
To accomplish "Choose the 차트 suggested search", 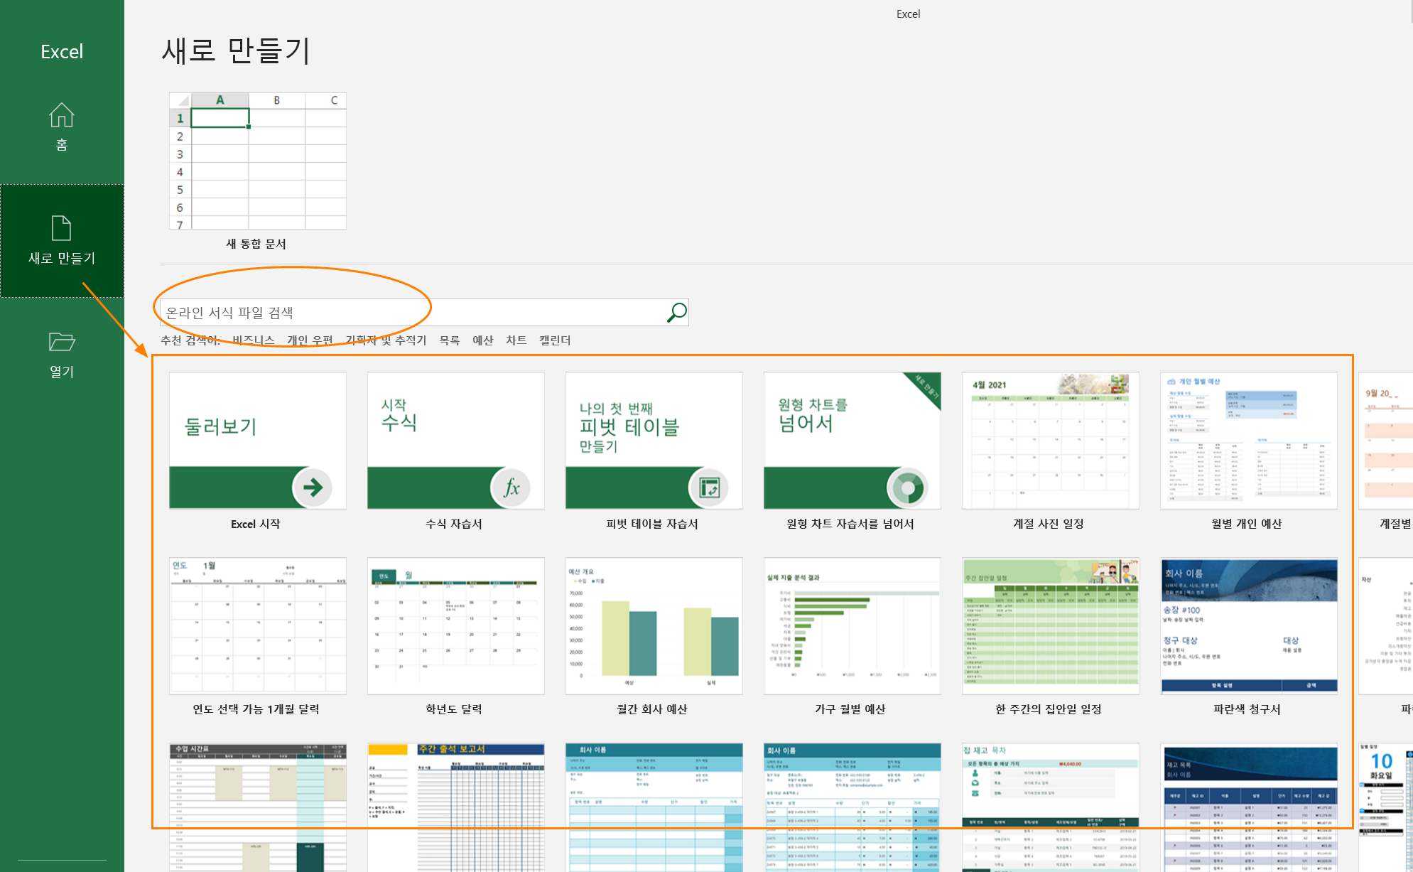I will pyautogui.click(x=516, y=340).
